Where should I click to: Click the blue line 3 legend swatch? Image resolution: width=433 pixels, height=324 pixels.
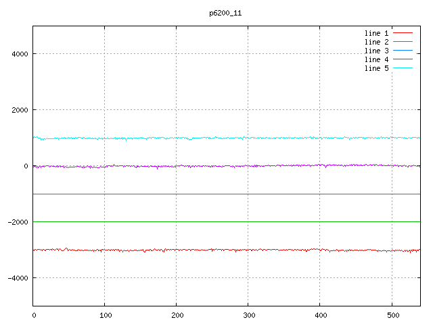coord(403,51)
